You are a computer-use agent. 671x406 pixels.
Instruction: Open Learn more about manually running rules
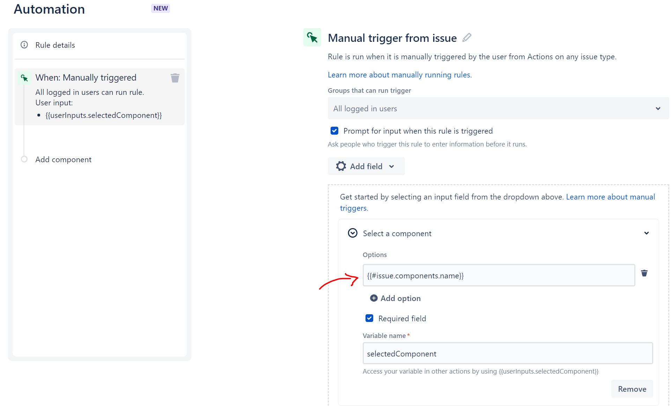pyautogui.click(x=399, y=75)
